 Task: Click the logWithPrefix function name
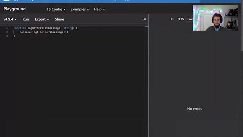click(x=38, y=28)
